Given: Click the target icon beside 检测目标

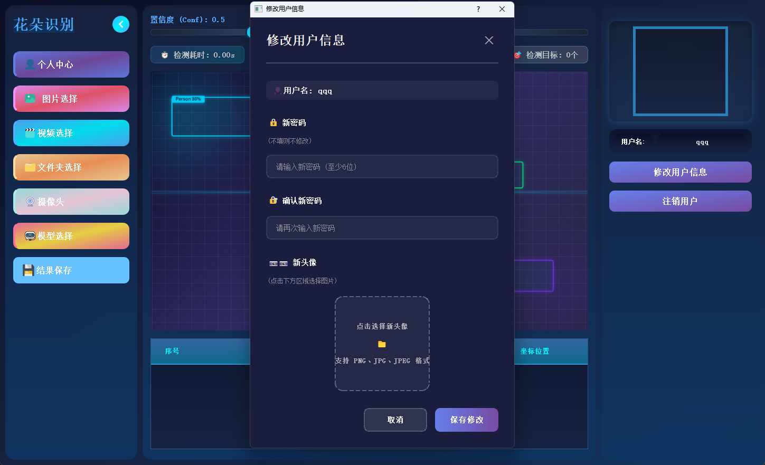Looking at the screenshot, I should tap(518, 55).
